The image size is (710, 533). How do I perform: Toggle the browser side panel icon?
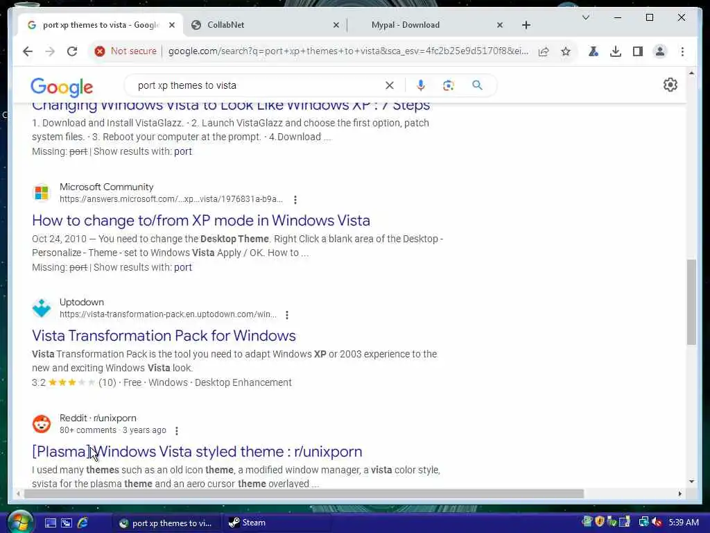tap(638, 51)
